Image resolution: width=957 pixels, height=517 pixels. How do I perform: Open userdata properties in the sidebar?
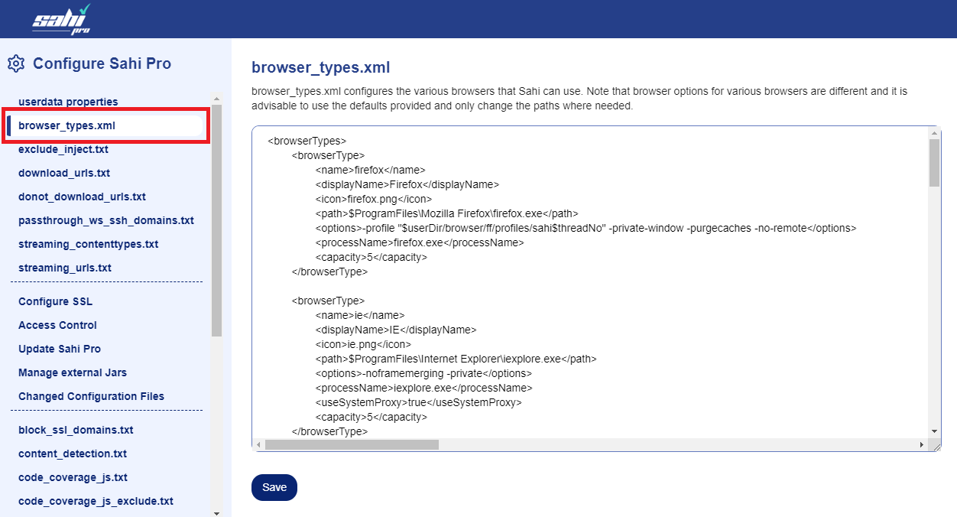[68, 102]
